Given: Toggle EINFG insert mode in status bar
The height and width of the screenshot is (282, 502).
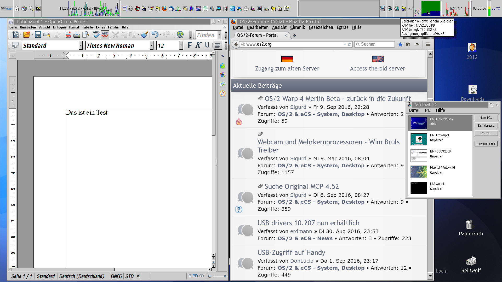Looking at the screenshot, I should coord(116,276).
